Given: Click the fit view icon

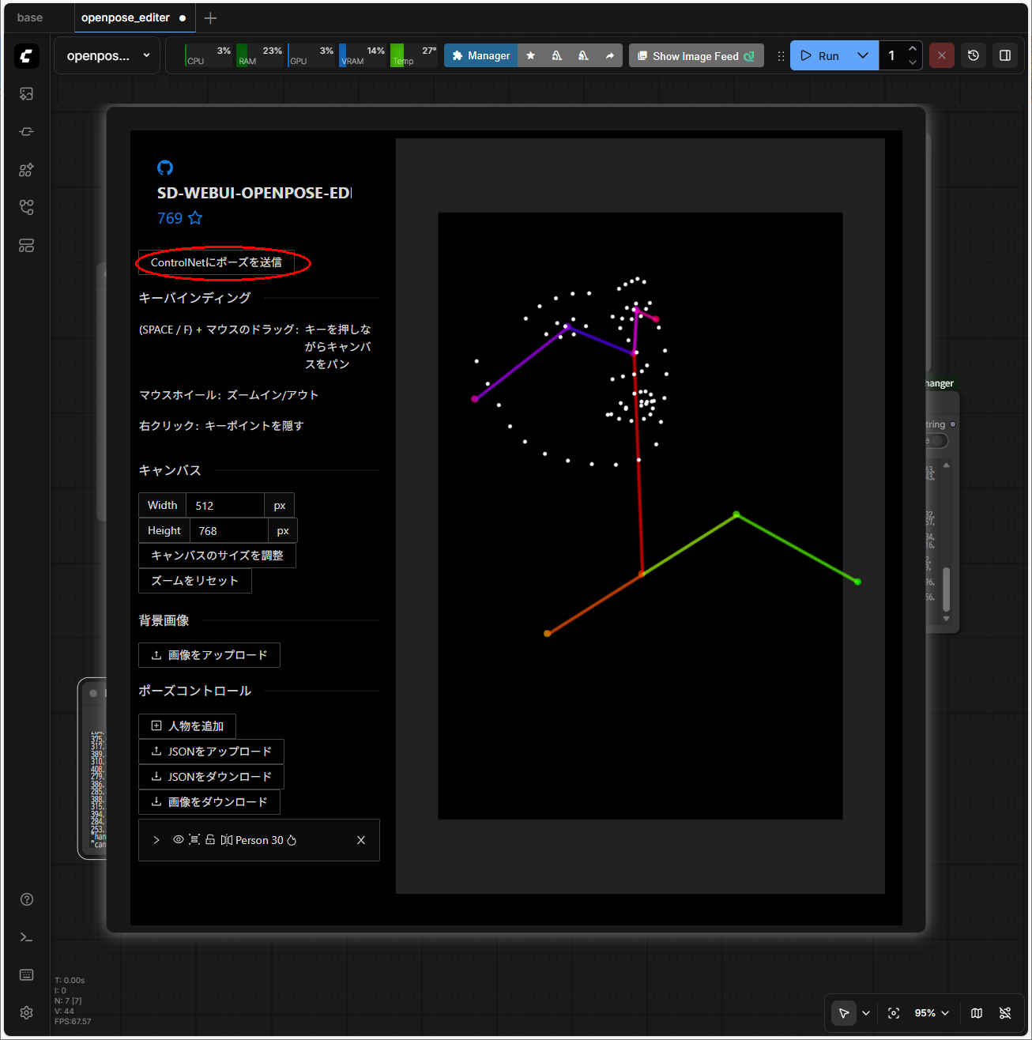Looking at the screenshot, I should click(894, 1013).
